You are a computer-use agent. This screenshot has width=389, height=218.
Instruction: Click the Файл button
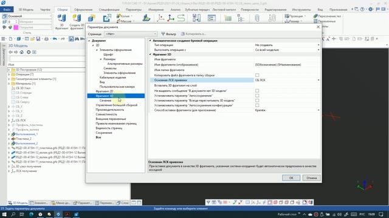[x=7, y=10]
